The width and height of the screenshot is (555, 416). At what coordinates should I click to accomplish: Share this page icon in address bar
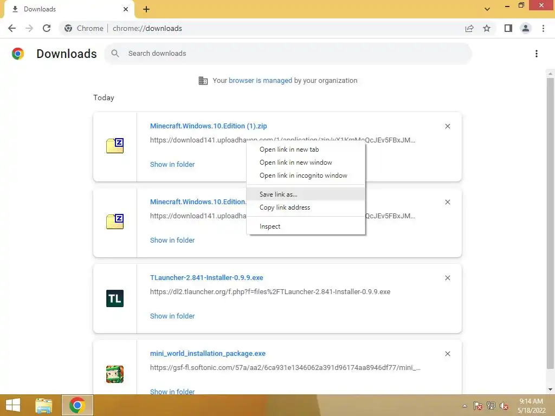[469, 28]
